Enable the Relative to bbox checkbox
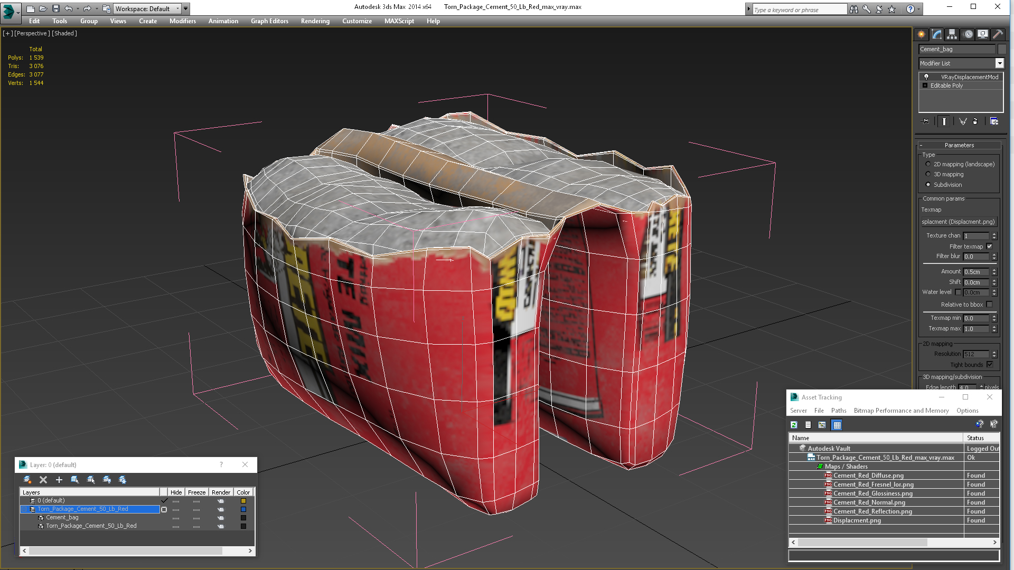This screenshot has height=570, width=1014. point(989,305)
